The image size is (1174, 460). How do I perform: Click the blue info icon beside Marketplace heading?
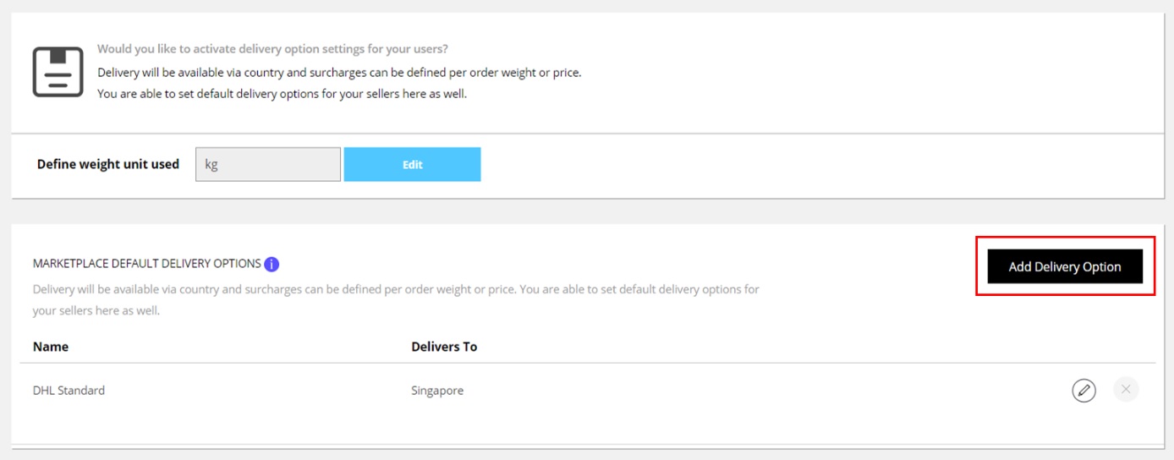[272, 264]
